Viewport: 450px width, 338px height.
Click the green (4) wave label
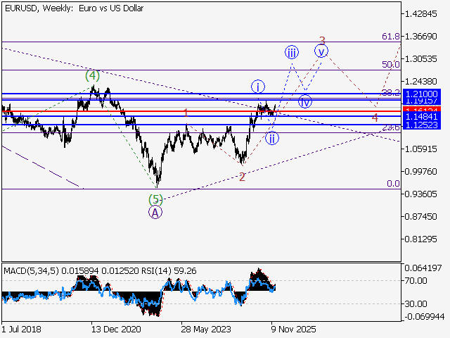pos(92,75)
